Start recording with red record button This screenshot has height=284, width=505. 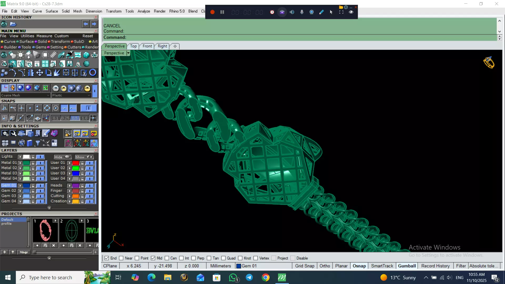(x=213, y=12)
